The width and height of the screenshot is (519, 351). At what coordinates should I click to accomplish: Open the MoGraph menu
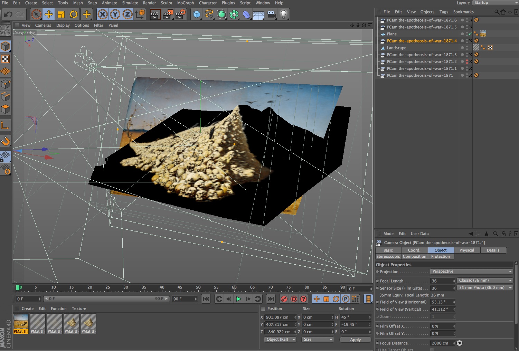[x=185, y=3]
